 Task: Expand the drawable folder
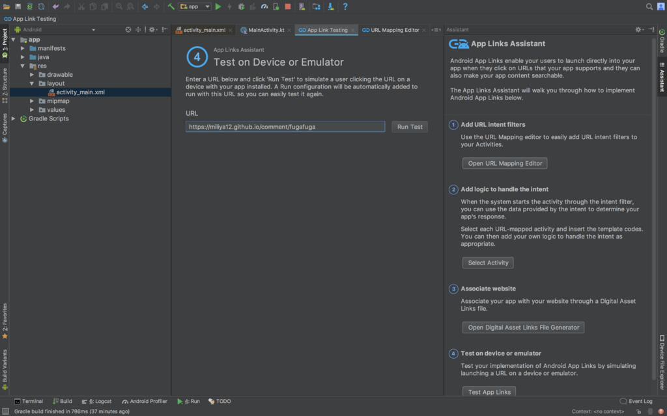click(x=32, y=75)
